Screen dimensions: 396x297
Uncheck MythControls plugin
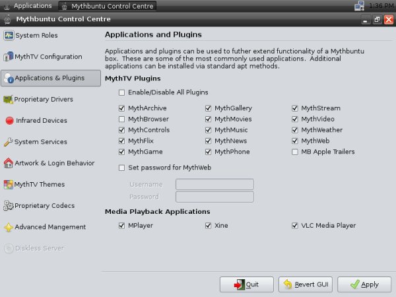point(121,130)
